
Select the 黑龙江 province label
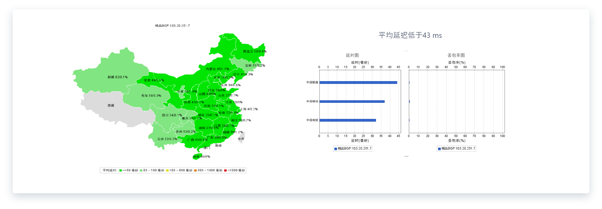[x=254, y=51]
